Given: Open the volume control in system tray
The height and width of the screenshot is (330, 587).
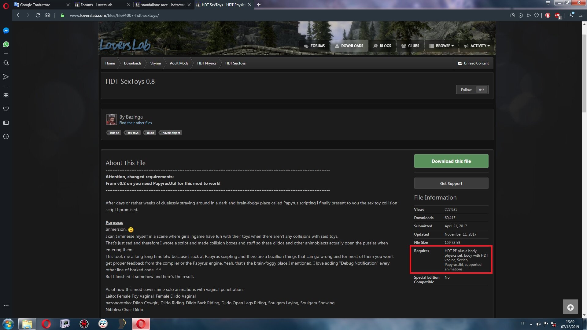Looking at the screenshot, I should pos(538,324).
